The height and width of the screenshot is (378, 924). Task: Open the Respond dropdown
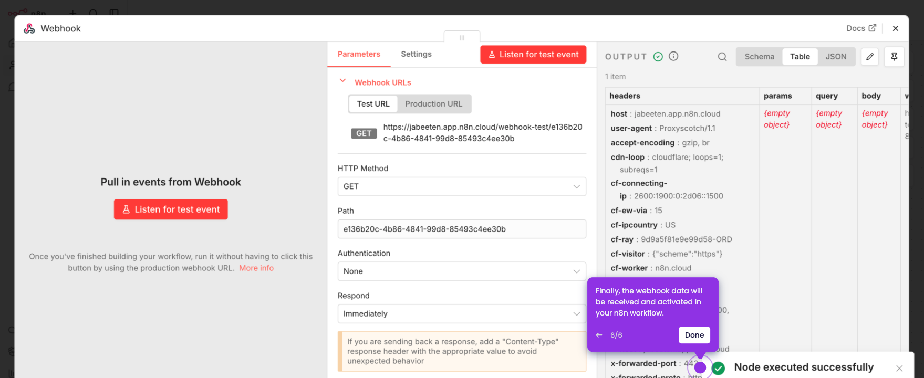pos(462,314)
